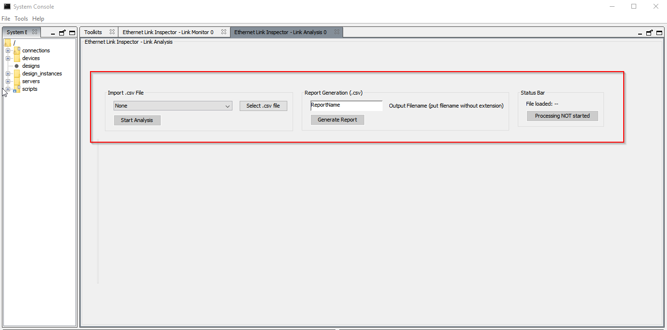Expand the devices tree node
667x330 pixels.
coord(8,58)
